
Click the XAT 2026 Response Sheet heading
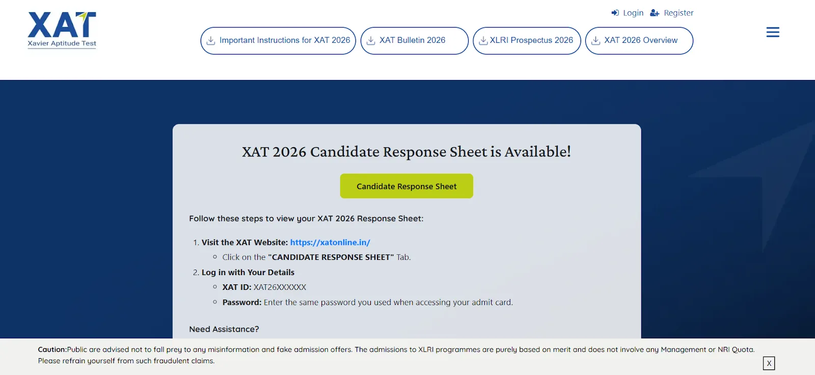pyautogui.click(x=406, y=151)
